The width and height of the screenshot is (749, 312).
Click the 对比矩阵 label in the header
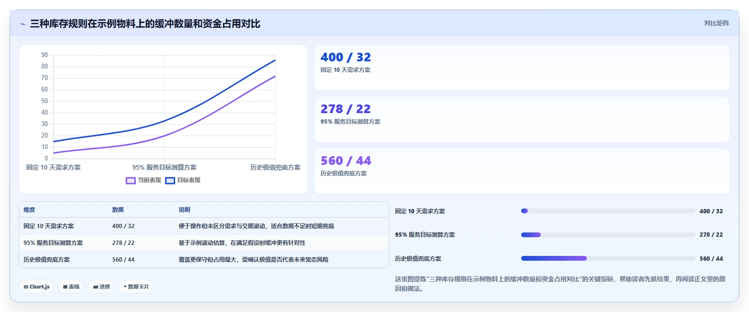click(x=716, y=23)
